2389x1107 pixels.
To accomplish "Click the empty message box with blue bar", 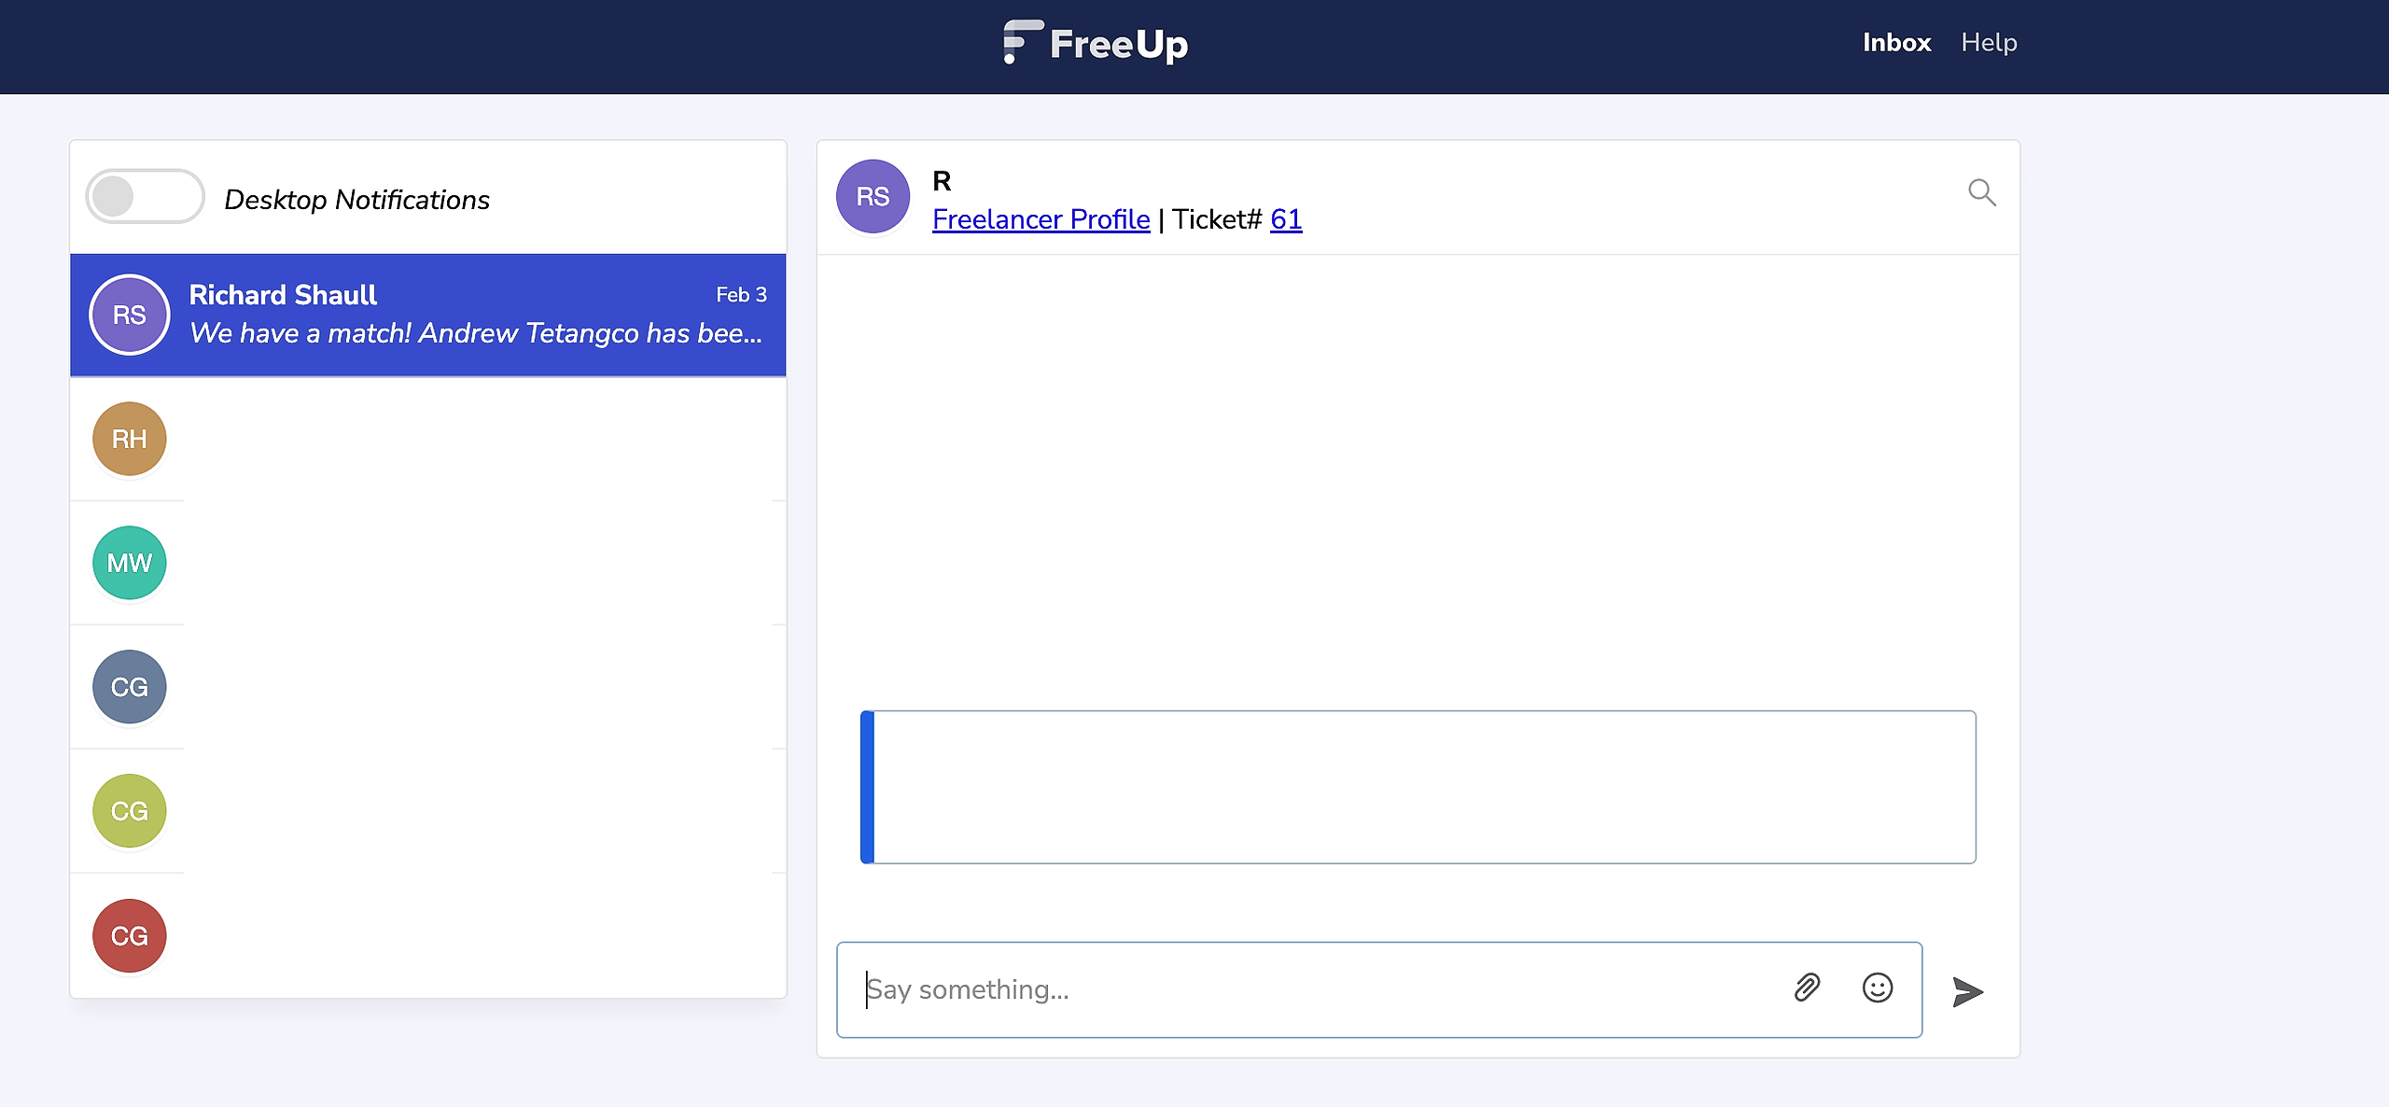I will [1418, 787].
